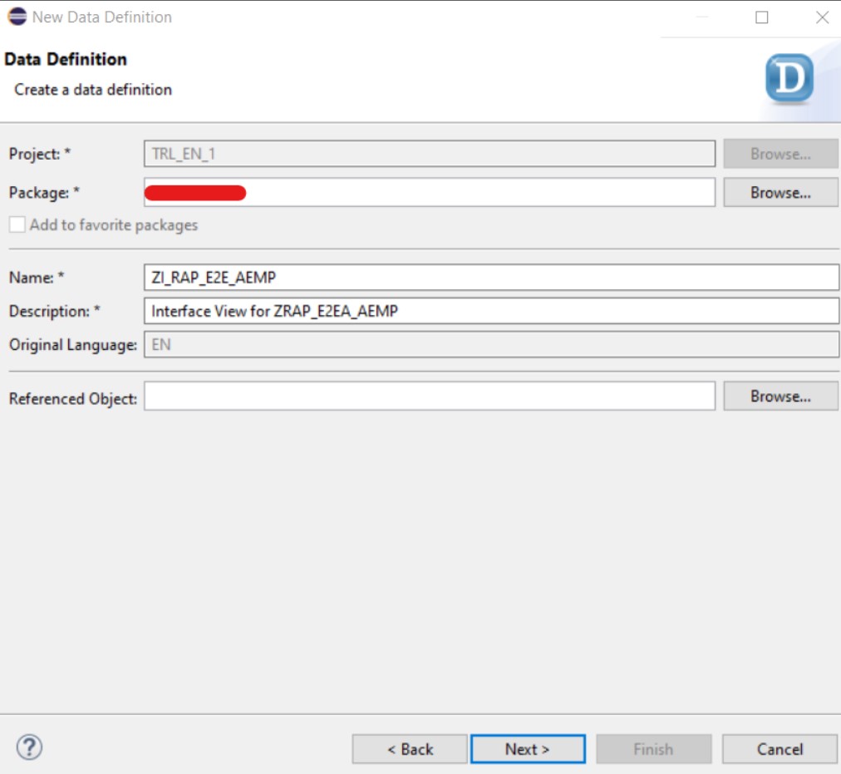The image size is (841, 774).
Task: Click the Help question mark icon
Action: click(x=29, y=747)
